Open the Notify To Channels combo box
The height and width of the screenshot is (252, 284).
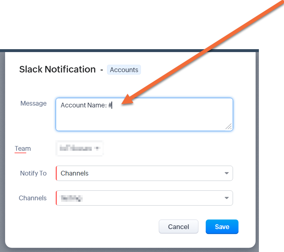coord(144,173)
